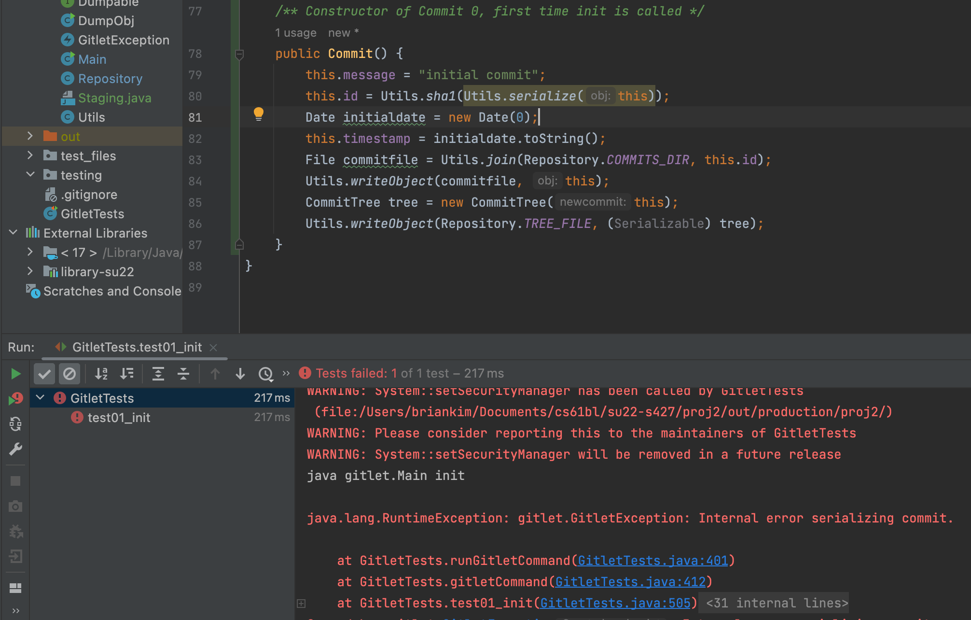971x620 pixels.
Task: Collapse the GitletTests result node
Action: click(x=41, y=398)
